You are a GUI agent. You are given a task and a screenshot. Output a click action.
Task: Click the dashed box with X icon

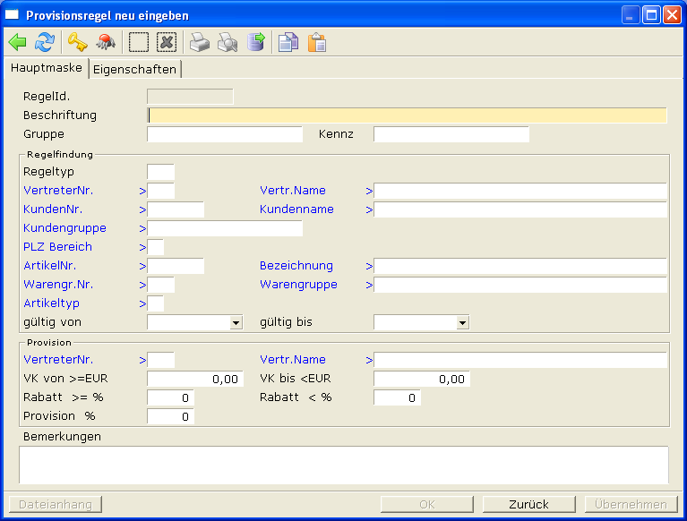coord(167,42)
